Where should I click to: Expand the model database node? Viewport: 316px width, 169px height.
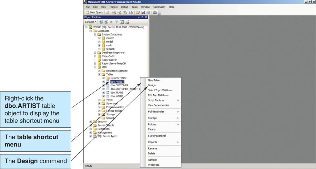99,42
